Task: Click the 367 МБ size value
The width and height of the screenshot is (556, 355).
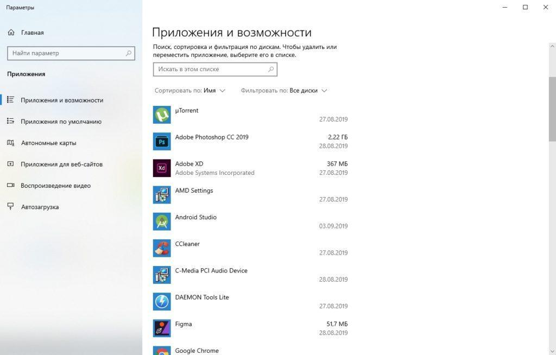Action: (337, 163)
